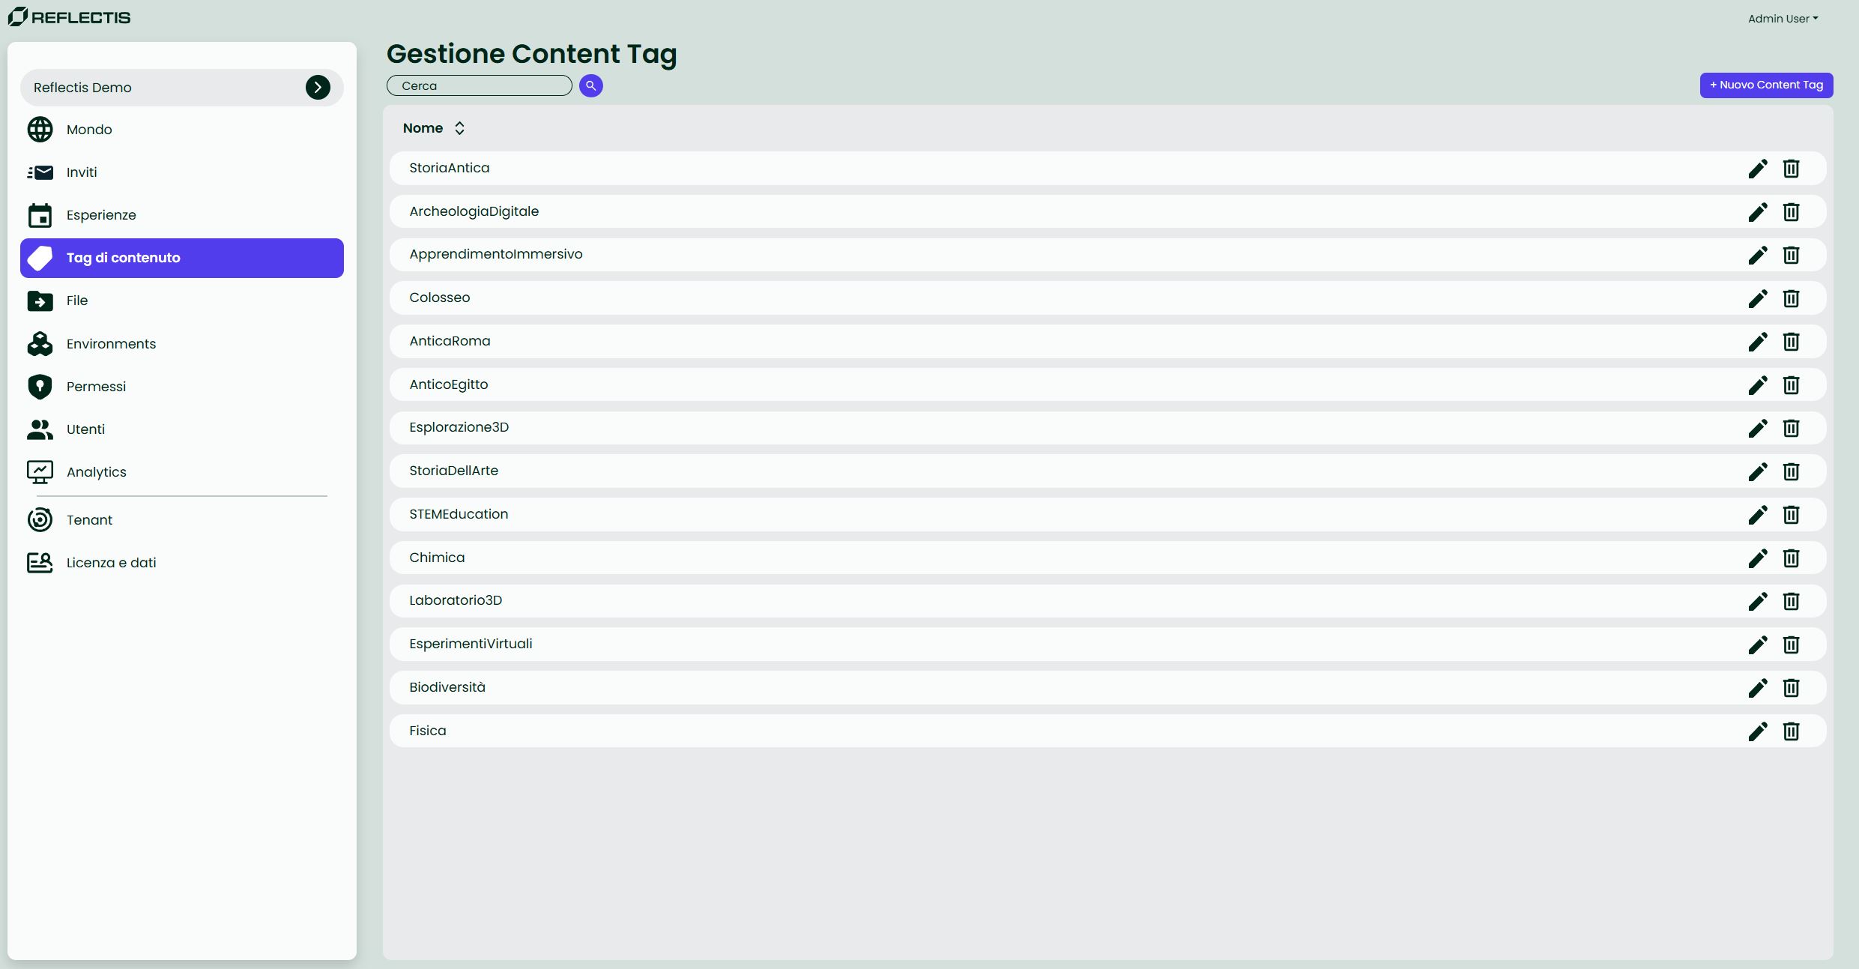The width and height of the screenshot is (1859, 969).
Task: Collapse the Reflectis Demo sidebar panel
Action: [318, 87]
